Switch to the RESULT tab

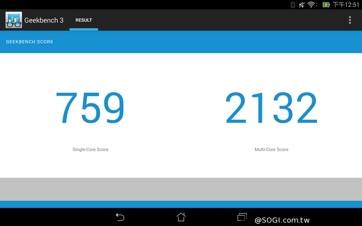[x=84, y=20]
